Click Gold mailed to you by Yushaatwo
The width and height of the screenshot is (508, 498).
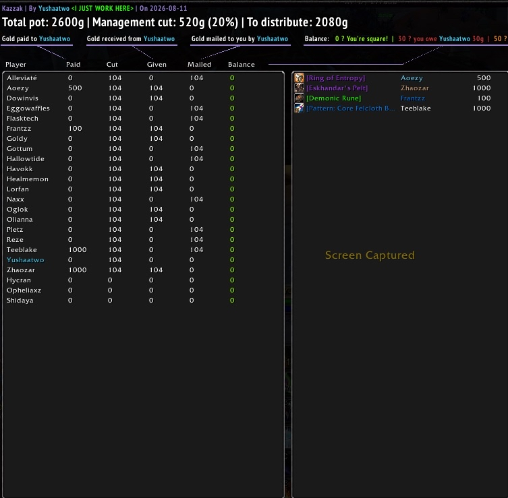tap(239, 39)
